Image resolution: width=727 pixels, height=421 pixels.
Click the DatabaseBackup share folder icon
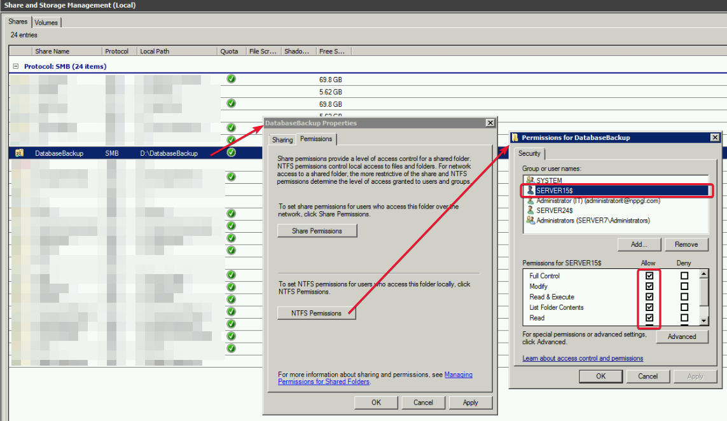tap(20, 153)
